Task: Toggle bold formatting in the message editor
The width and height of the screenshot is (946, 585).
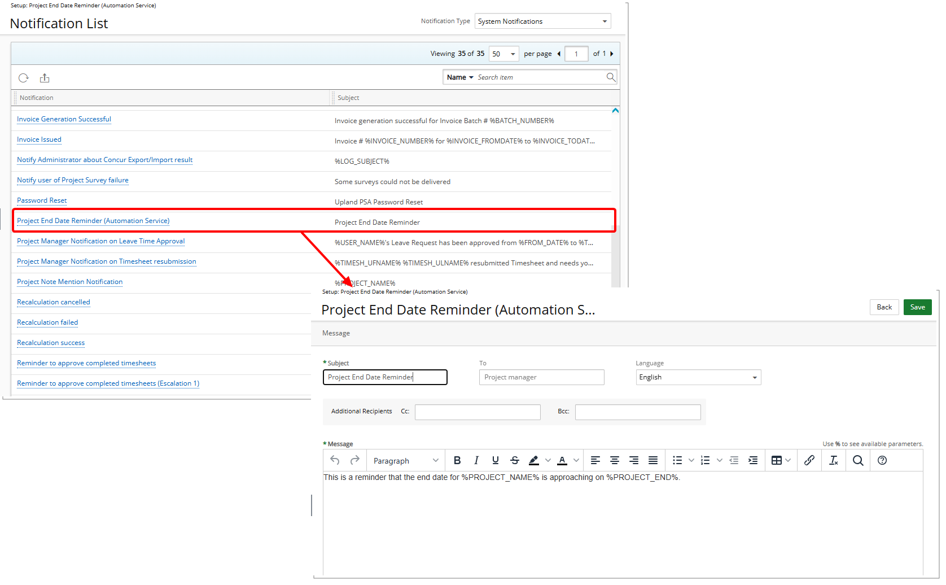Action: coord(457,460)
